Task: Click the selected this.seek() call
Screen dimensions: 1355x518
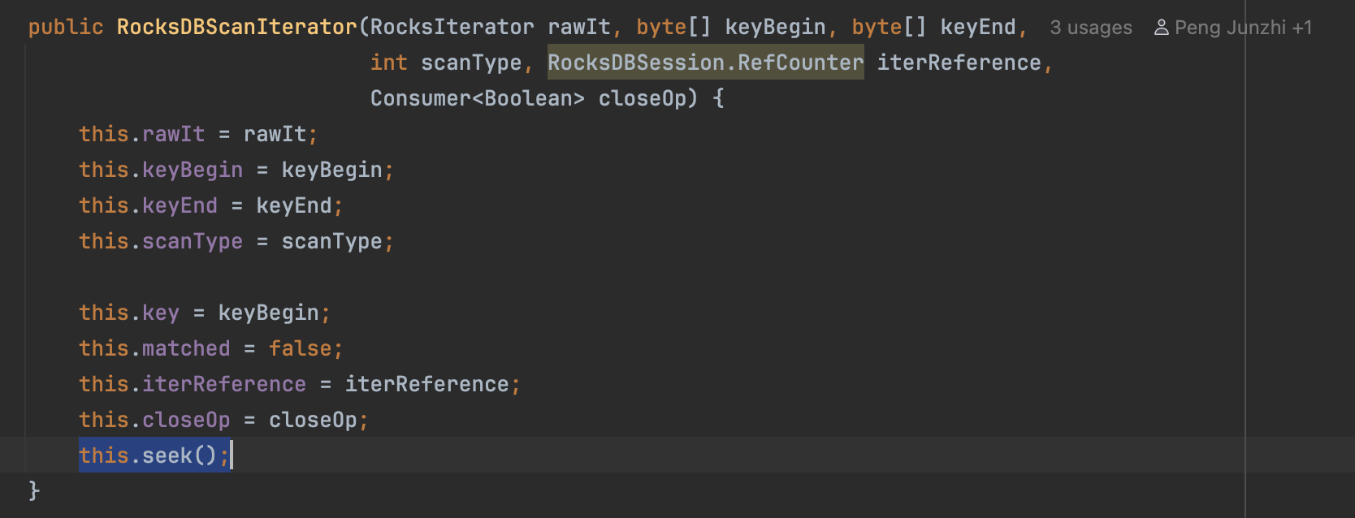Action: [154, 455]
